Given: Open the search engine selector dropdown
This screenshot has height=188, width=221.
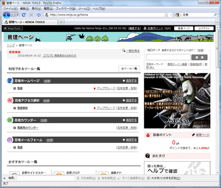Looking at the screenshot, I should tap(178, 15).
